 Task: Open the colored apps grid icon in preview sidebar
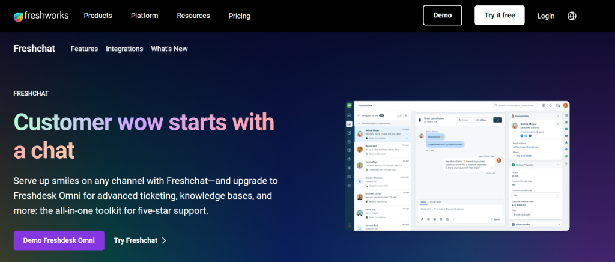point(349,225)
